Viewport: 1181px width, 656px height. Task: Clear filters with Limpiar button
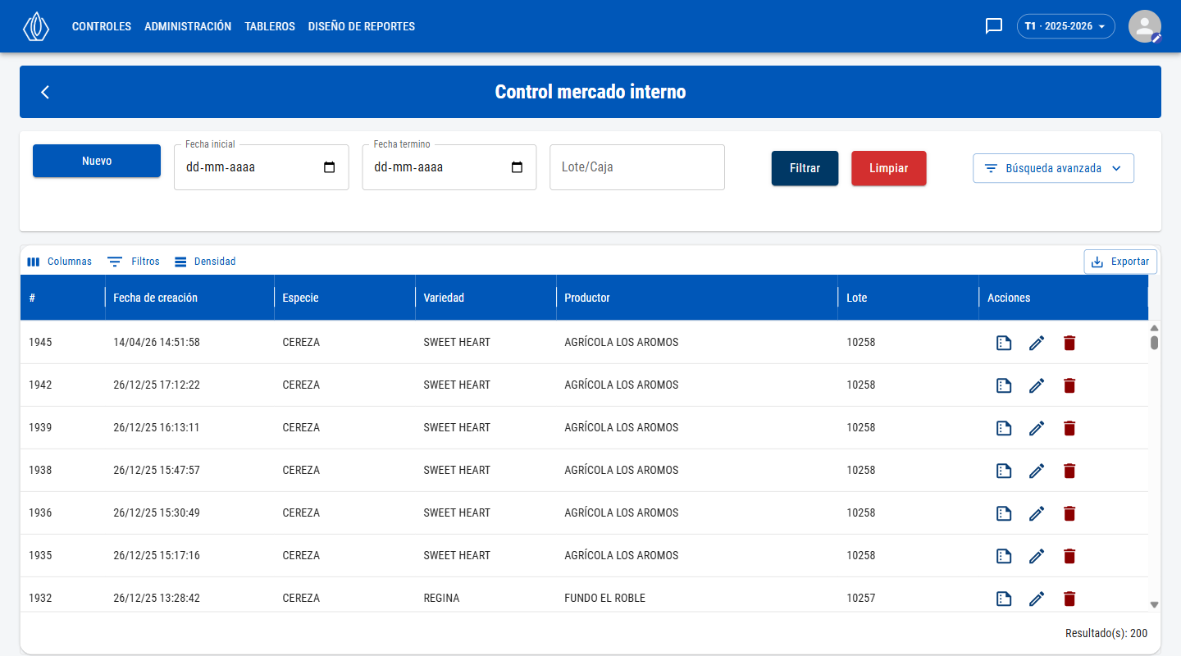(x=889, y=168)
